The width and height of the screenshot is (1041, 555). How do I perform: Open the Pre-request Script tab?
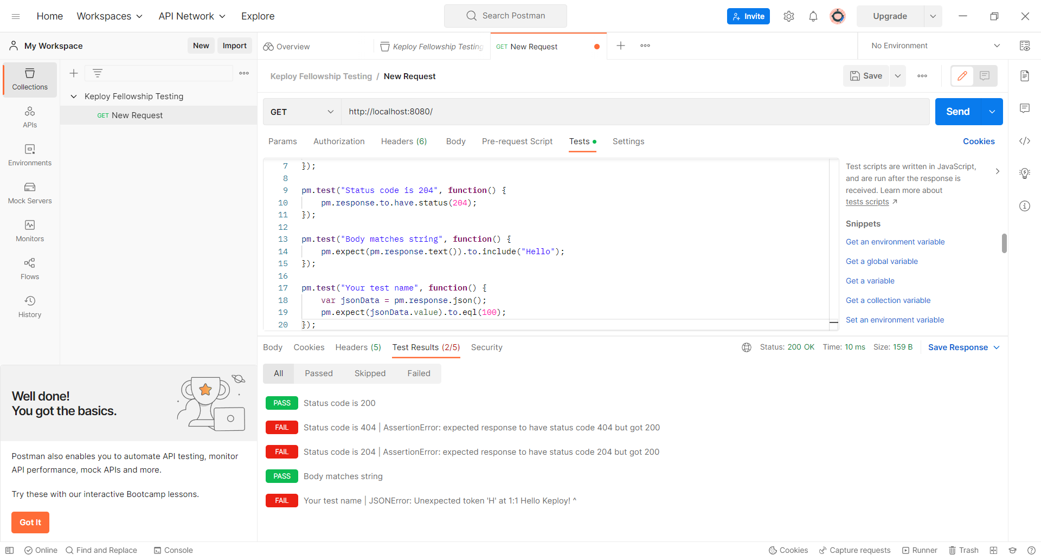click(x=517, y=141)
